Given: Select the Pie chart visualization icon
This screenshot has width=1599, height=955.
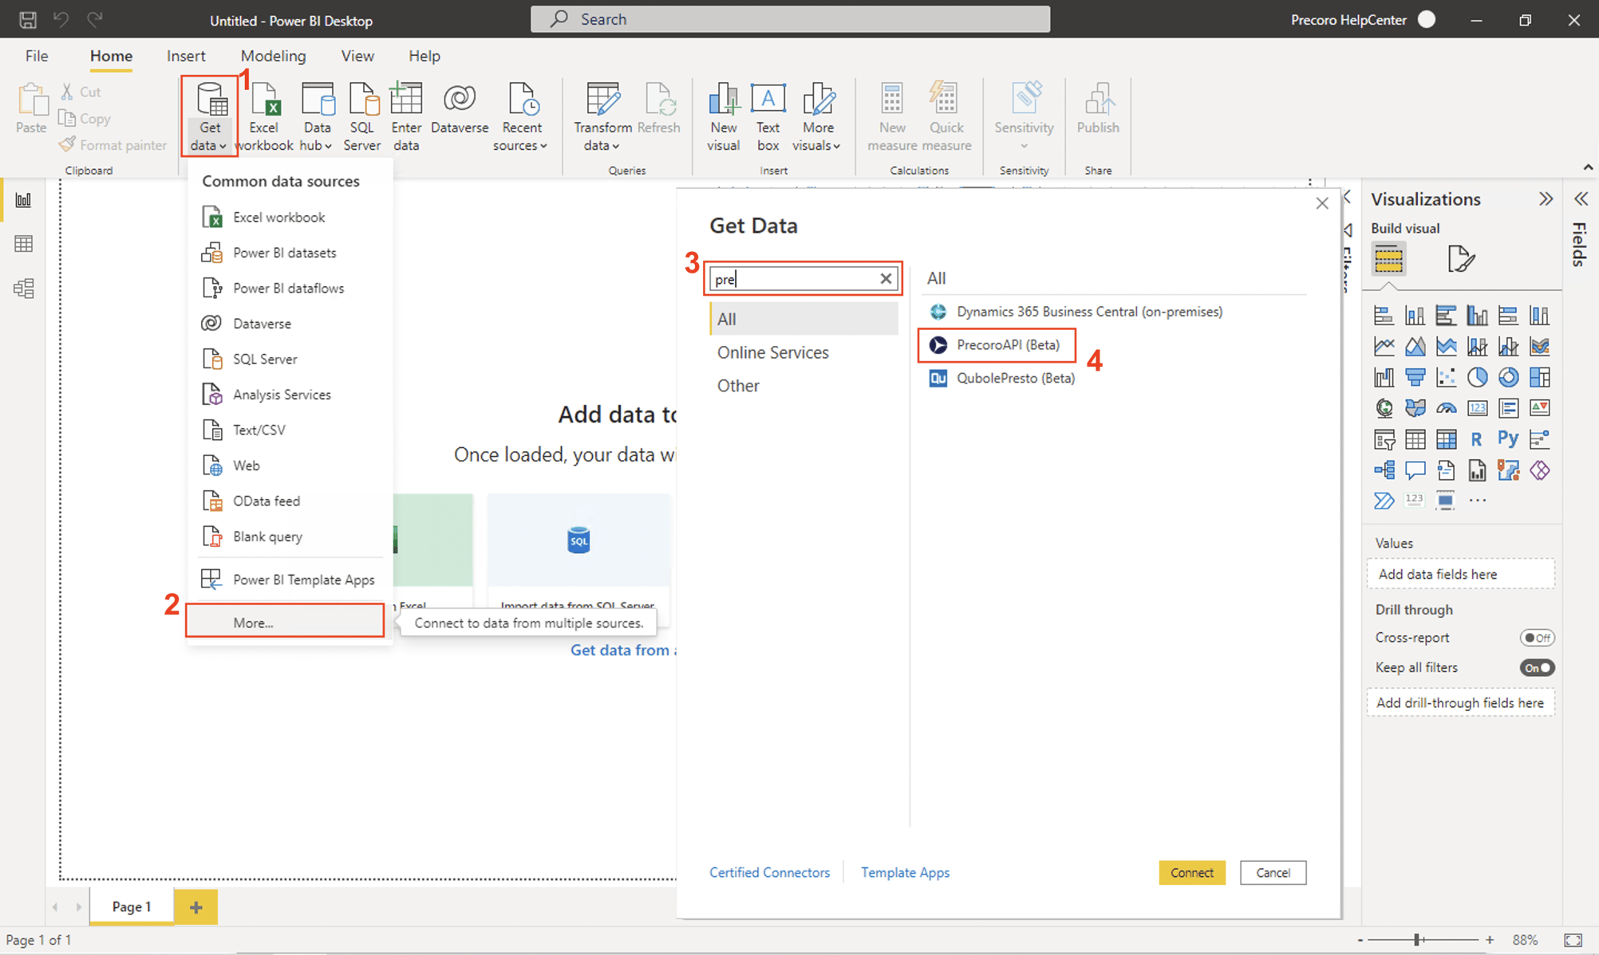Looking at the screenshot, I should [1478, 377].
